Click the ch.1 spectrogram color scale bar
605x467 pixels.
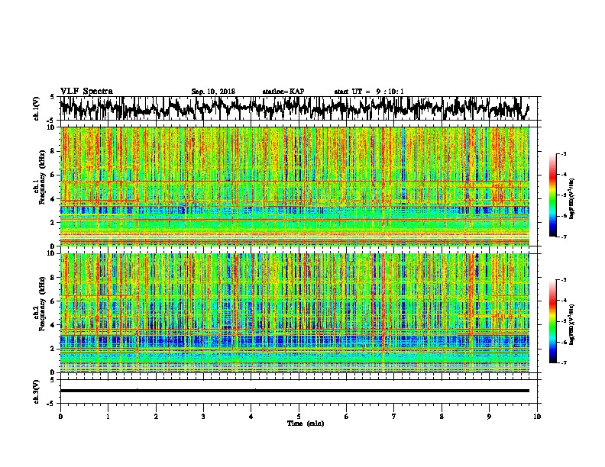click(552, 195)
